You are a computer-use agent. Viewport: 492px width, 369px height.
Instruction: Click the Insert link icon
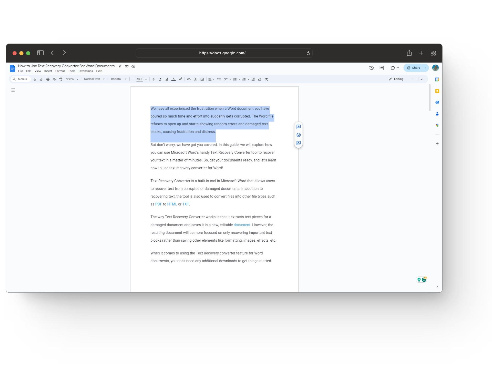pos(189,79)
